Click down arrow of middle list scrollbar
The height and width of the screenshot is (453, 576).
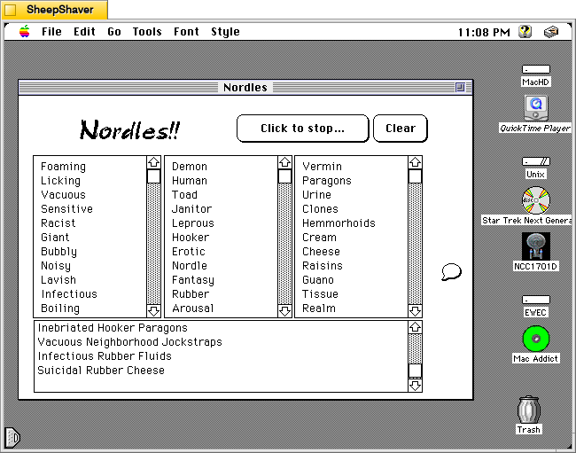[x=284, y=311]
